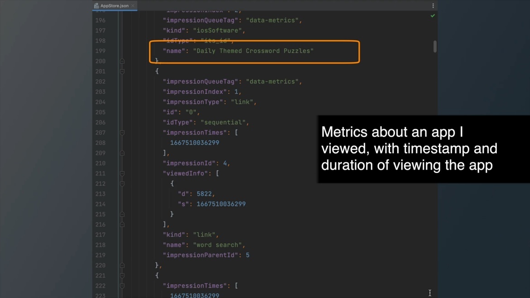Click the timestamp 1667510036299 on line 208

coord(195,143)
